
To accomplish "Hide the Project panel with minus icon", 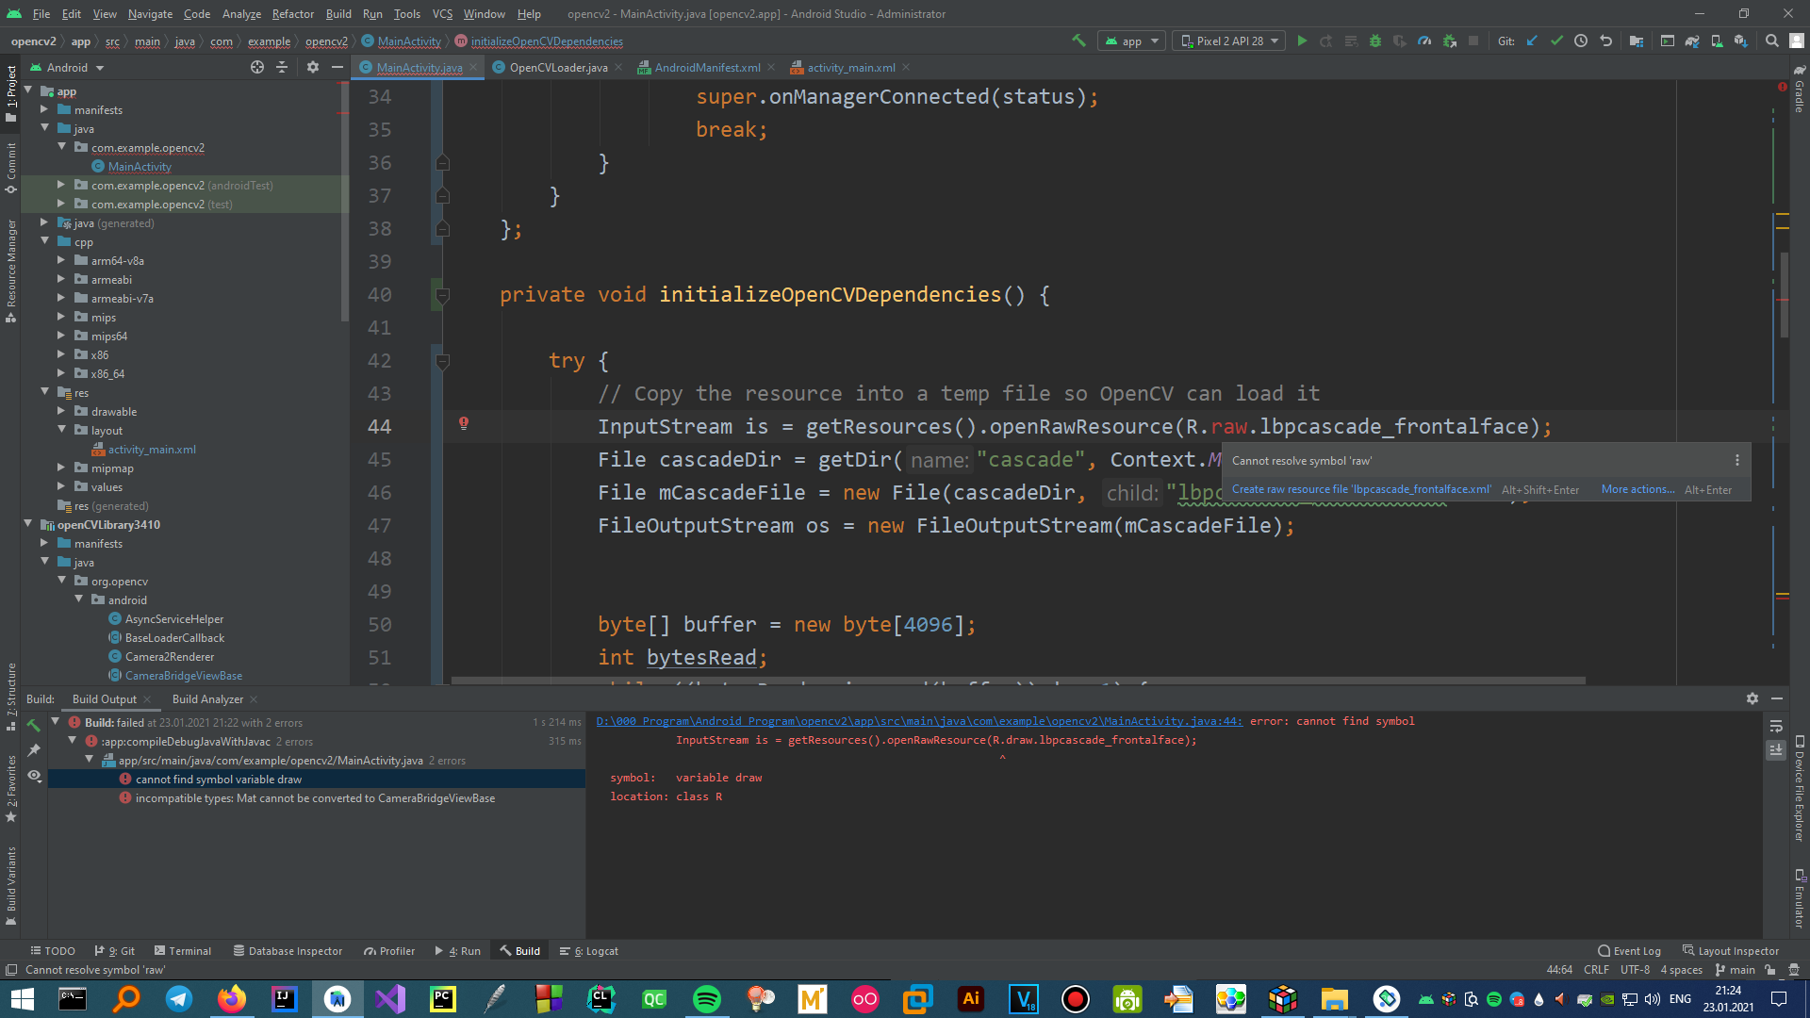I will (337, 67).
